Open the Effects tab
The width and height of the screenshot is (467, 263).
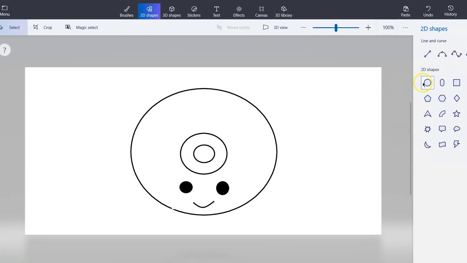239,11
